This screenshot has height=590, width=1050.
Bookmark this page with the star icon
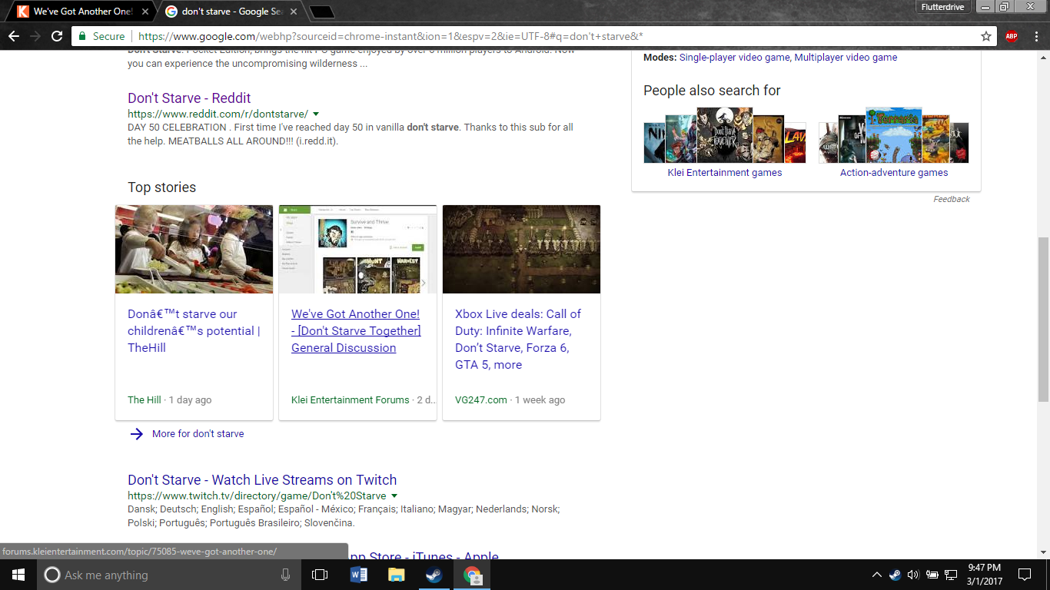point(986,36)
